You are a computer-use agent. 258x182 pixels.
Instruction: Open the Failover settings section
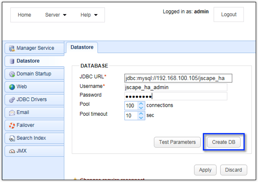tap(34, 125)
